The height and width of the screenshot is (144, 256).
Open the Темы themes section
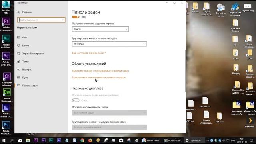25,61
